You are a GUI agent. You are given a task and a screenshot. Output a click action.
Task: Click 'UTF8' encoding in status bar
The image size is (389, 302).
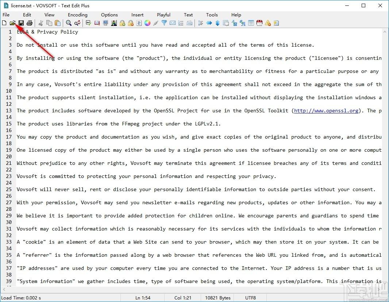point(250,298)
